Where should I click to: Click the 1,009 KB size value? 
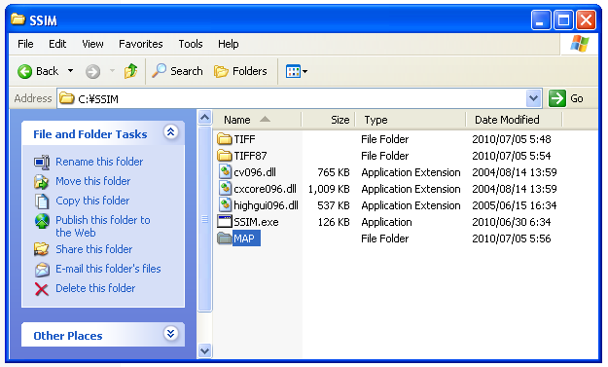pyautogui.click(x=329, y=189)
